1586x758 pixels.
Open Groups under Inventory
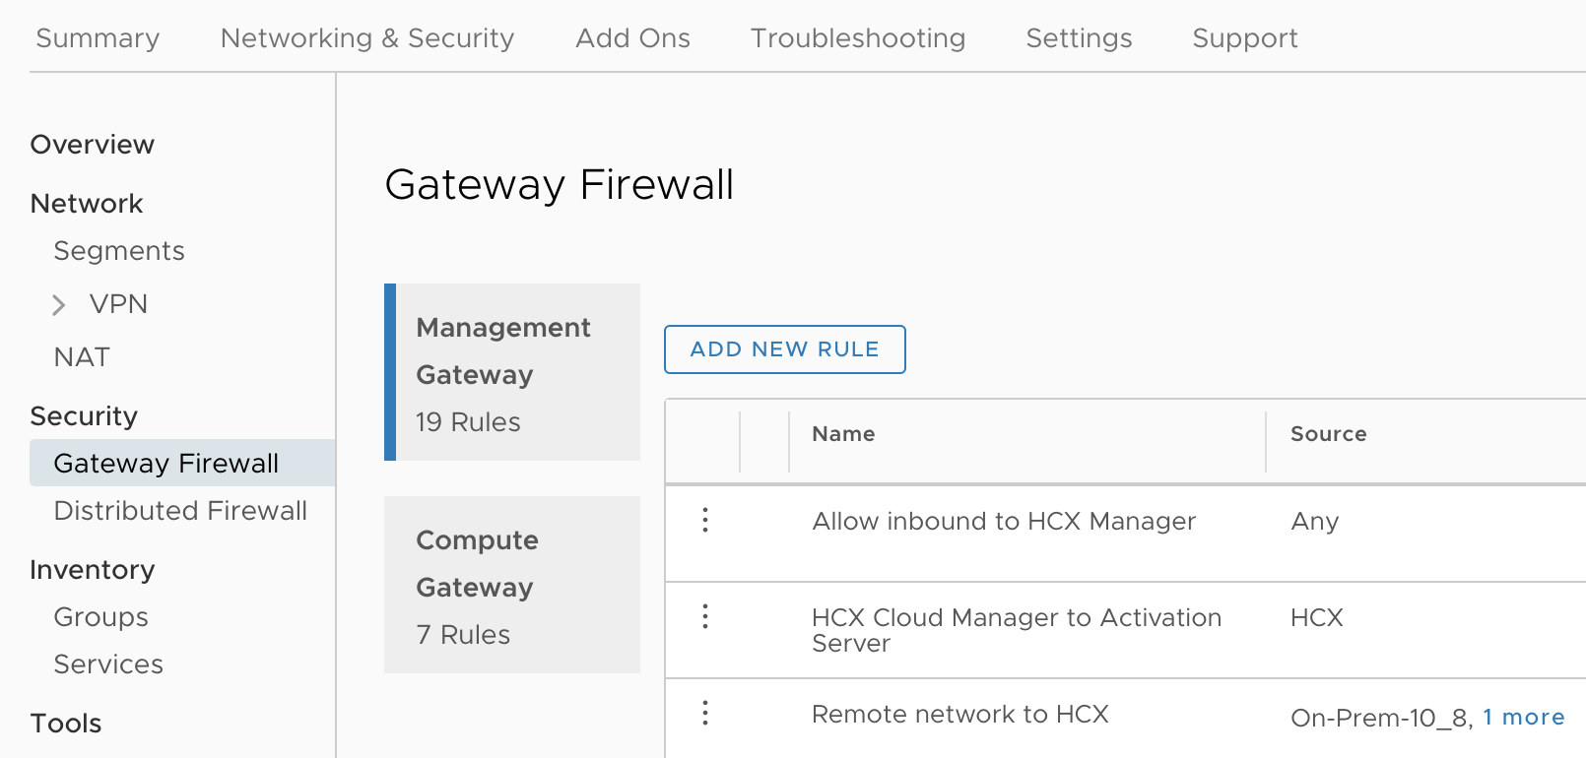coord(100,617)
